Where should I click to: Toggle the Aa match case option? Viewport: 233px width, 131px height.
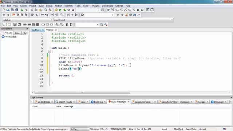pos(135,15)
